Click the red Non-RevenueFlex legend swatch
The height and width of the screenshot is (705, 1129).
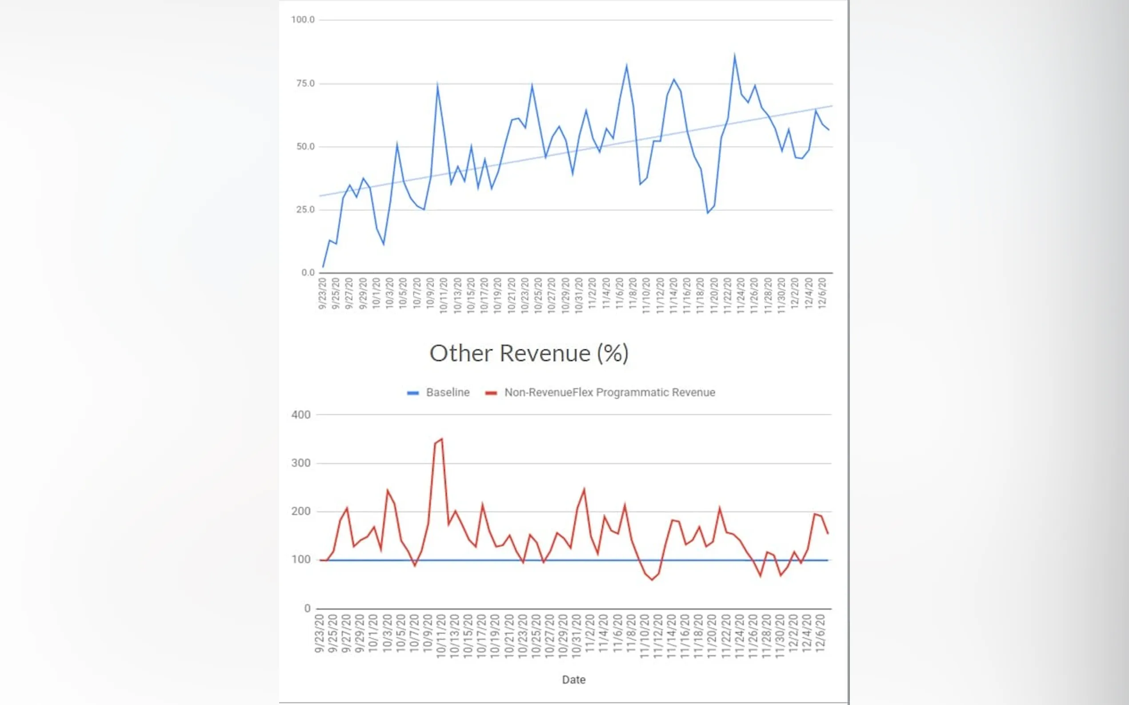[491, 393]
